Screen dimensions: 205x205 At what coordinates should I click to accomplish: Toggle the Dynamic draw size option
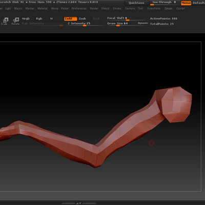(x=143, y=23)
